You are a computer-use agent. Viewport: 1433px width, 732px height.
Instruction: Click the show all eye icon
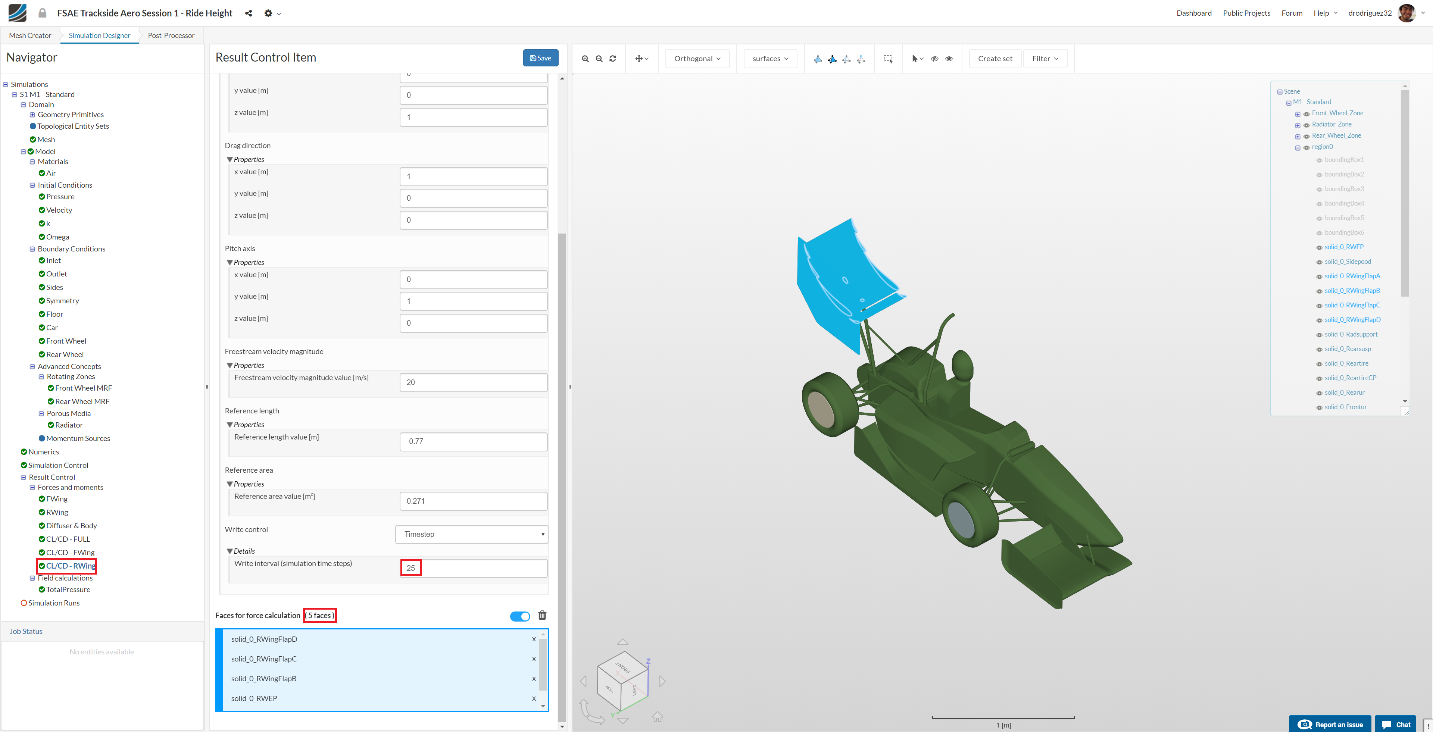click(949, 59)
